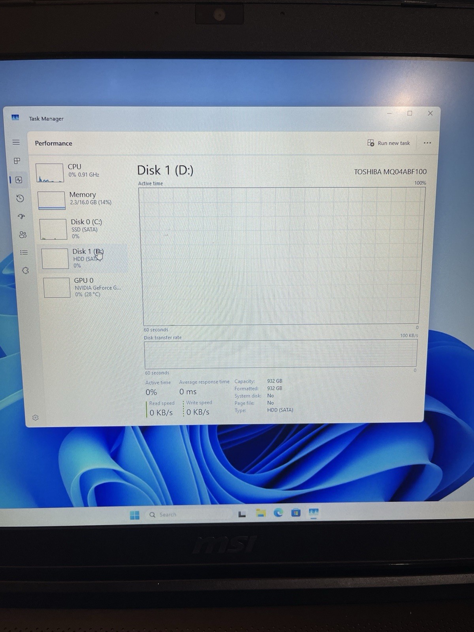The height and width of the screenshot is (632, 474).
Task: Open the three-dot more options menu
Action: point(427,143)
